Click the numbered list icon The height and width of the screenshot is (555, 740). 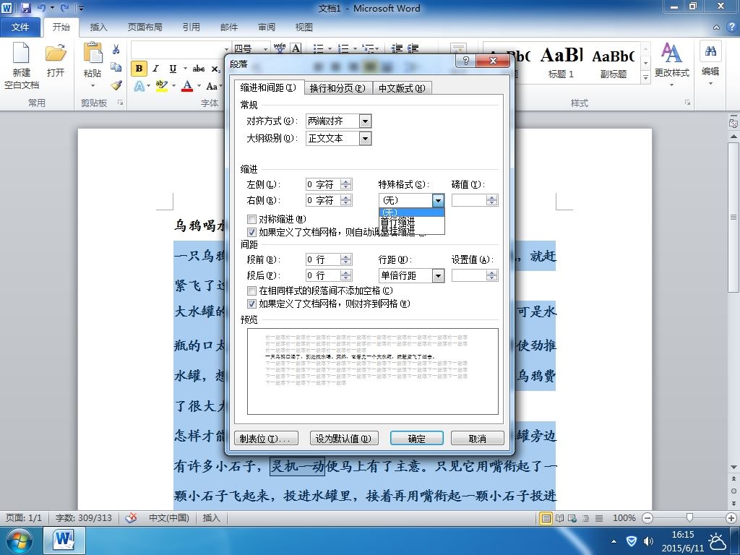[344, 48]
